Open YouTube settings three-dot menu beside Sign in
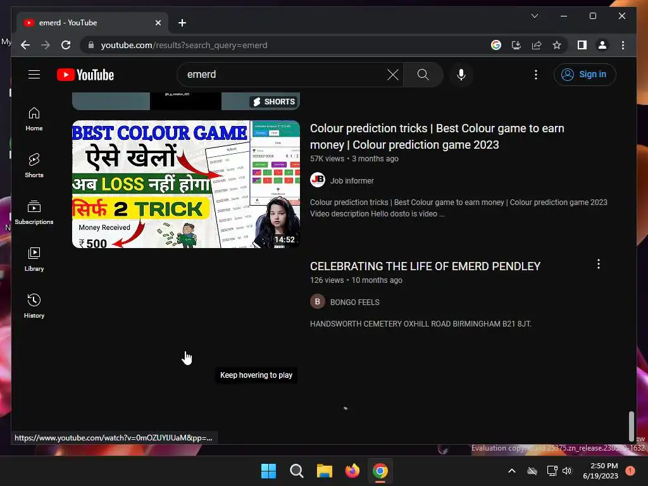648x486 pixels. coord(535,75)
